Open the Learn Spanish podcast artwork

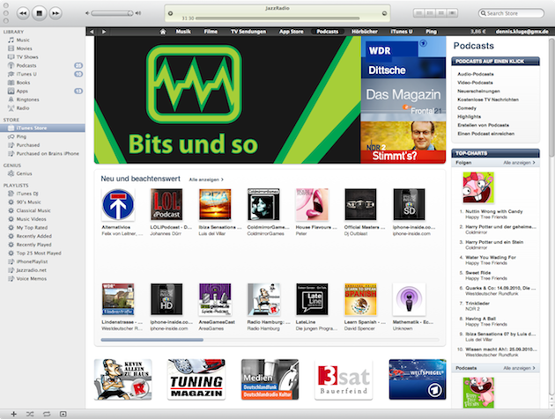[x=360, y=299]
